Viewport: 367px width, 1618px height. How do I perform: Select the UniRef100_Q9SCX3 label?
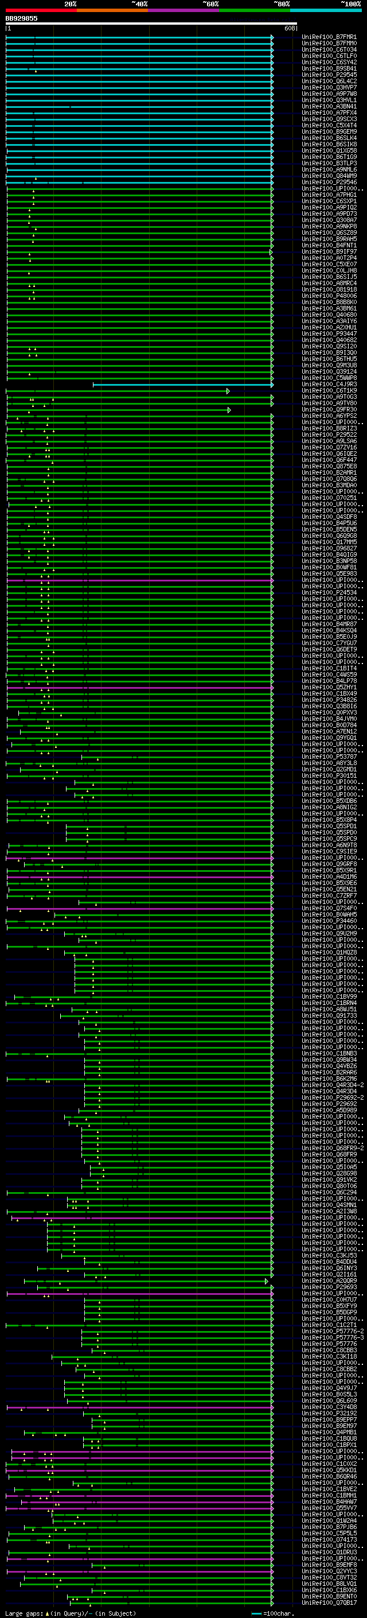pyautogui.click(x=329, y=119)
